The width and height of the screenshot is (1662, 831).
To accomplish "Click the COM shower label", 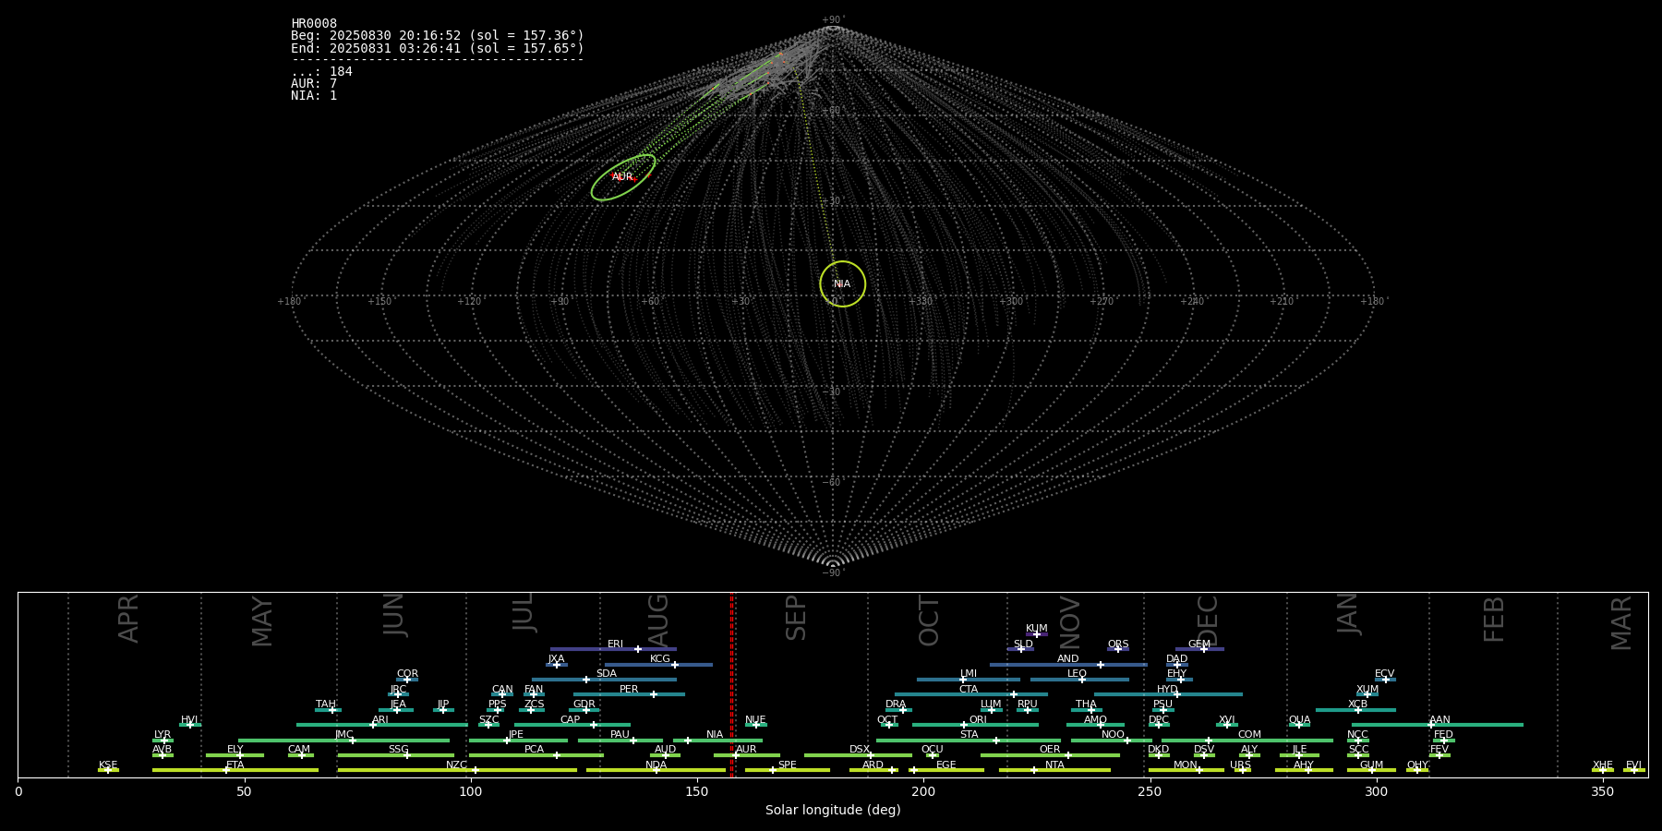I will click(x=1249, y=735).
